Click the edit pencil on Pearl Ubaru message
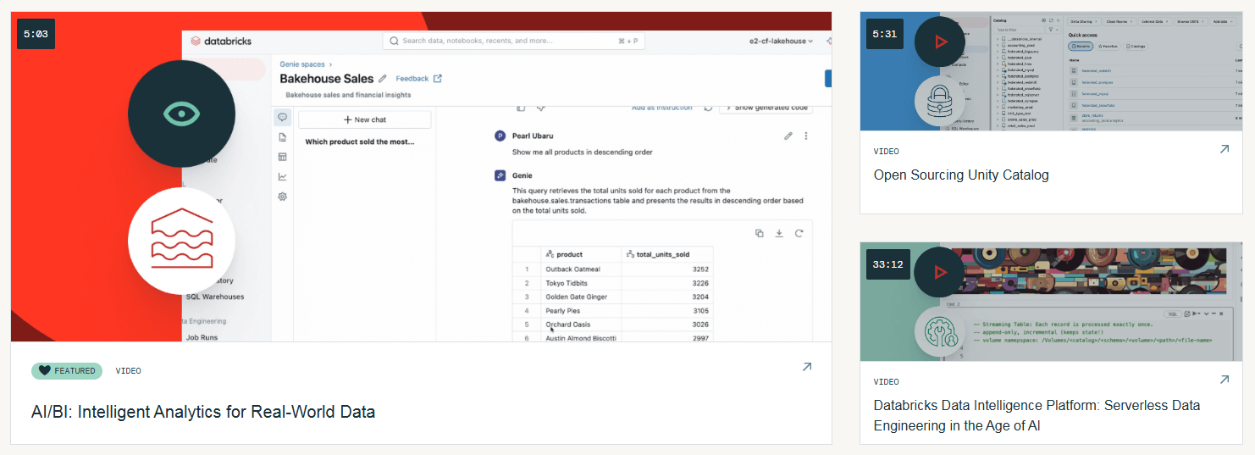 point(788,136)
